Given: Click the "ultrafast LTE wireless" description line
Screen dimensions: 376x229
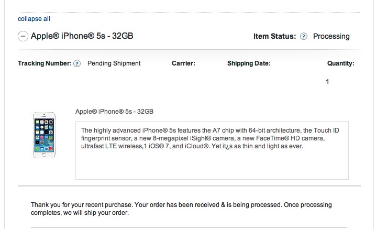Looking at the screenshot, I should coord(192,146).
